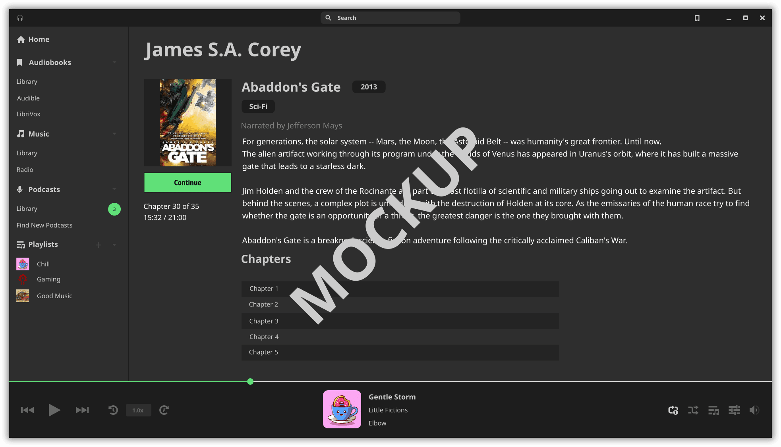Click the volume speaker icon
Screen dimensions: 781x447
[754, 410]
